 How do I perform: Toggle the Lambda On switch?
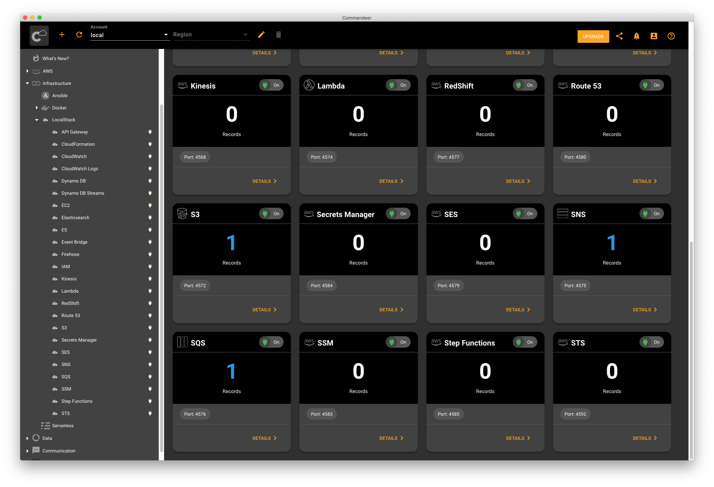click(x=398, y=85)
